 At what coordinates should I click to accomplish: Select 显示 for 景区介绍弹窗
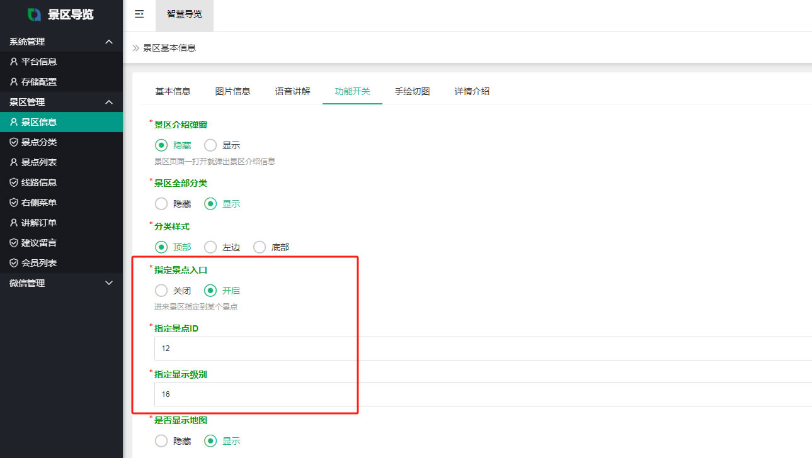pyautogui.click(x=211, y=145)
